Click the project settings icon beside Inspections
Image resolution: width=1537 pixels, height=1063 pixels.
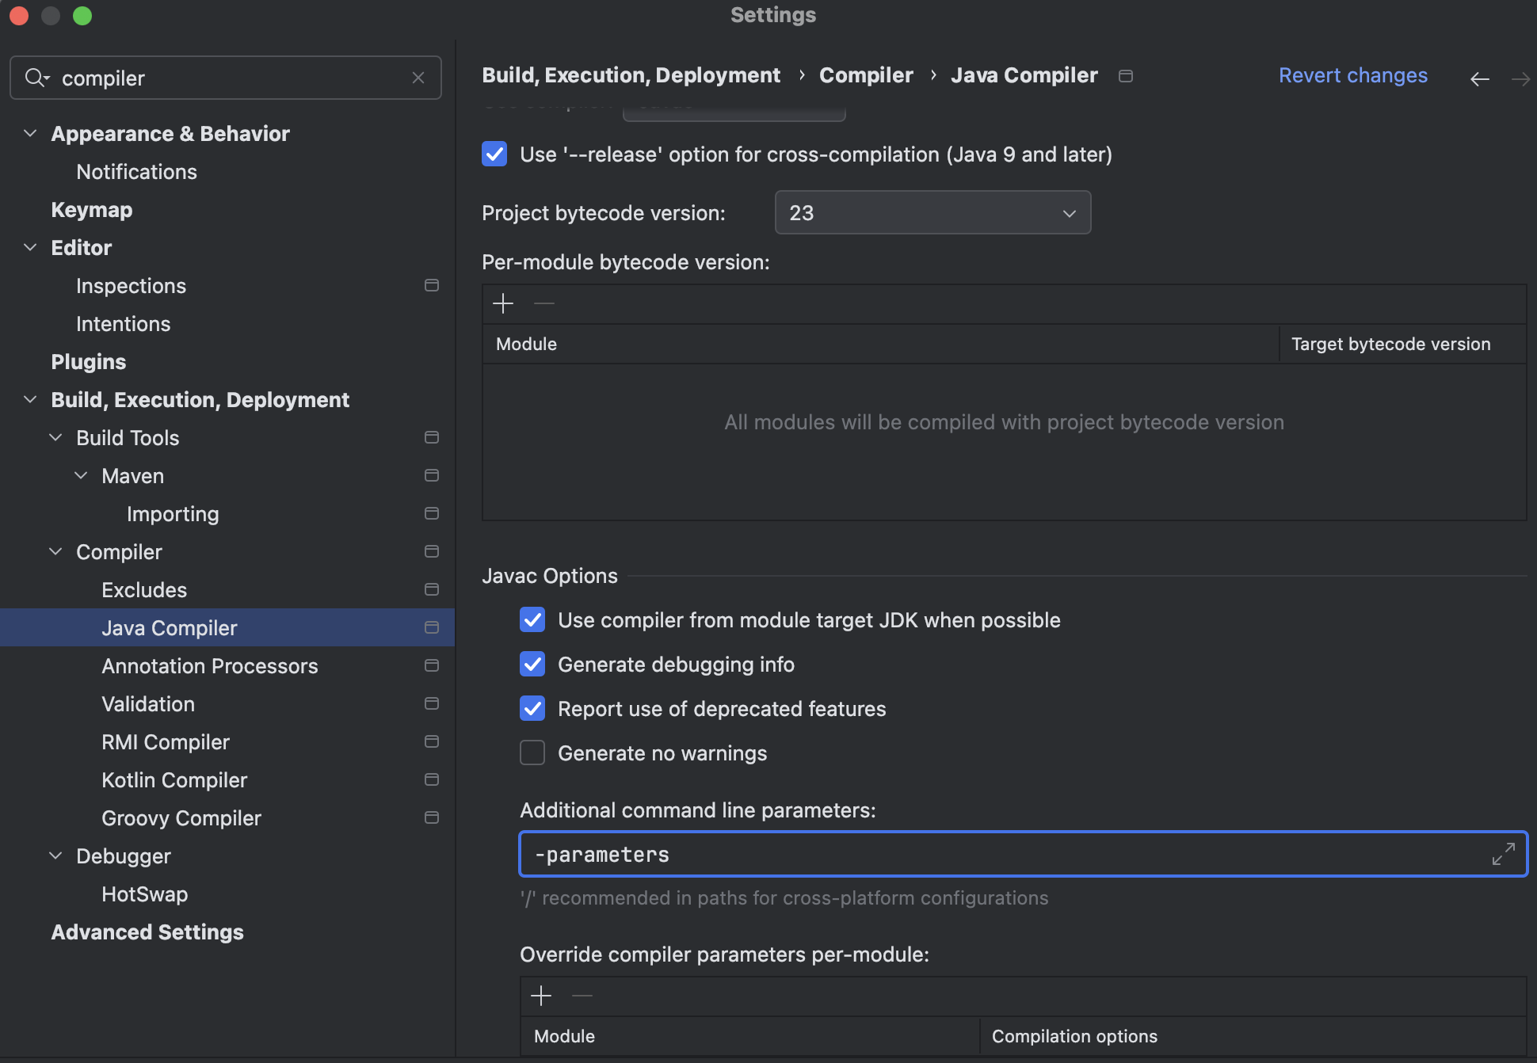[432, 285]
